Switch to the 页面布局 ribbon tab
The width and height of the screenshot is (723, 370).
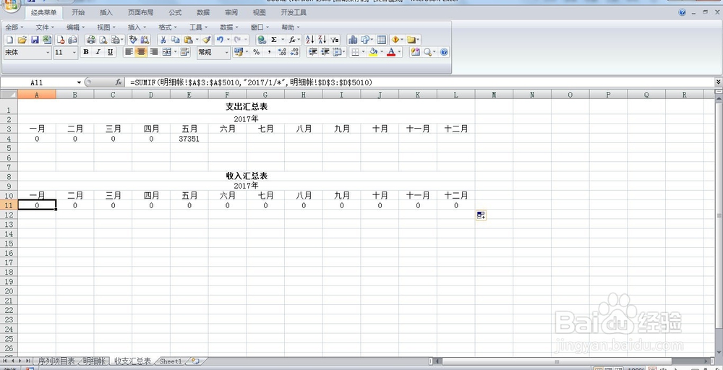click(141, 12)
